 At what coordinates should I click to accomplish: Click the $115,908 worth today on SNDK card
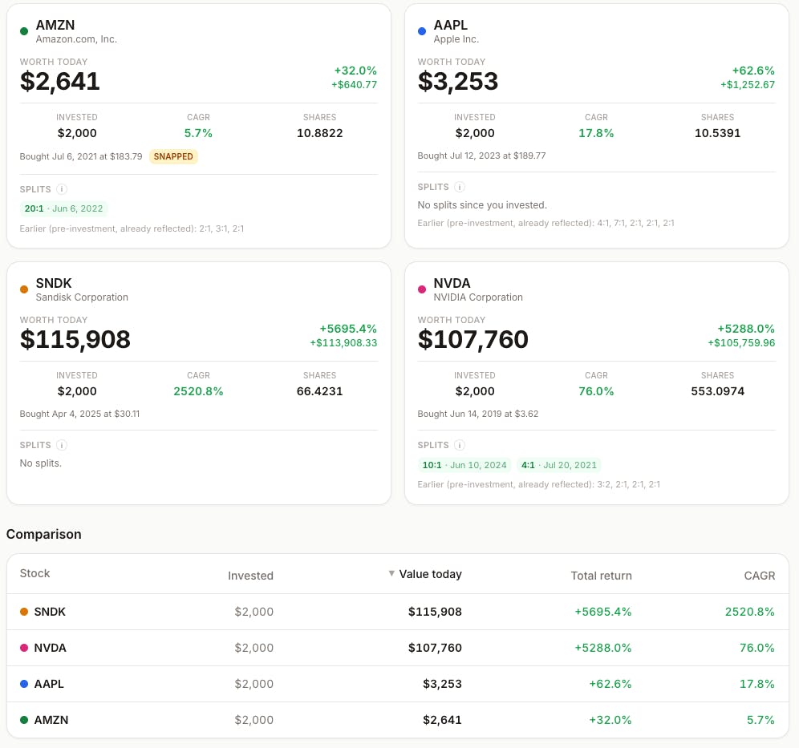pyautogui.click(x=75, y=340)
